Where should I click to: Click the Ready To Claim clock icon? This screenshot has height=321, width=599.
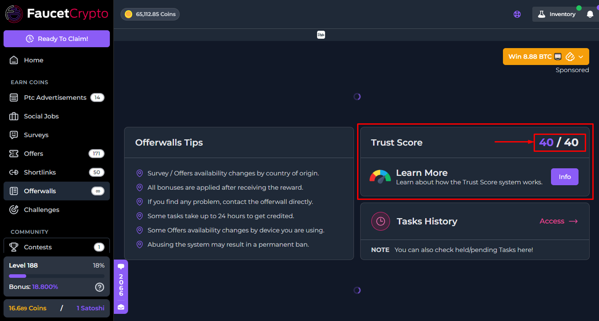pos(30,39)
